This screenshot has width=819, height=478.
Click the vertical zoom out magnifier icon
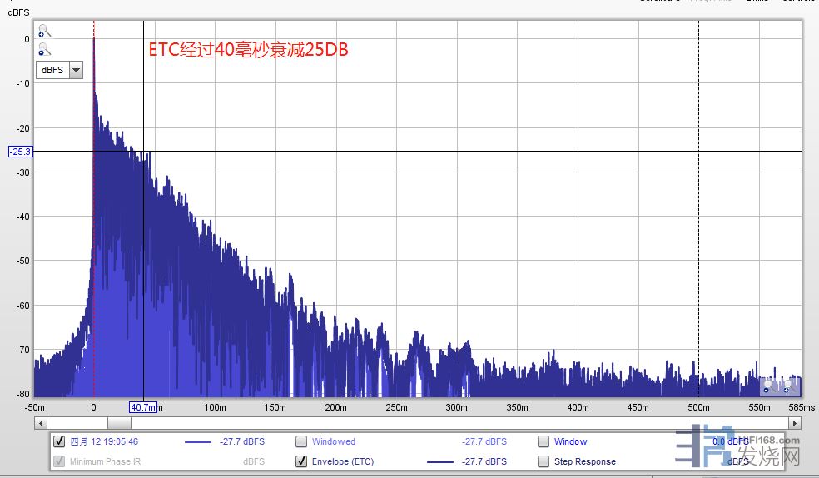44,51
